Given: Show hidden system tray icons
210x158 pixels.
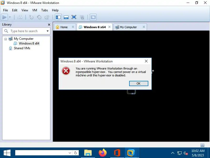Looking at the screenshot, I should [x=173, y=153].
